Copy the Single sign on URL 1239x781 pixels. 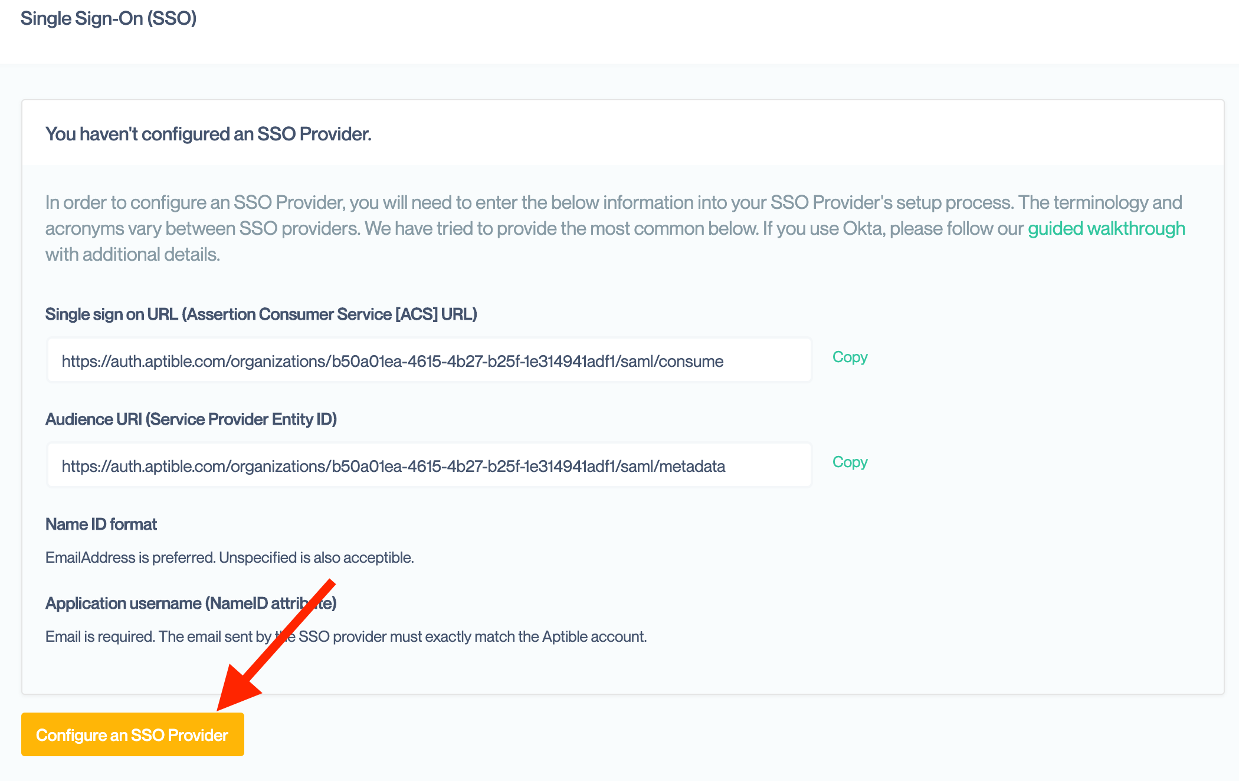pos(850,357)
